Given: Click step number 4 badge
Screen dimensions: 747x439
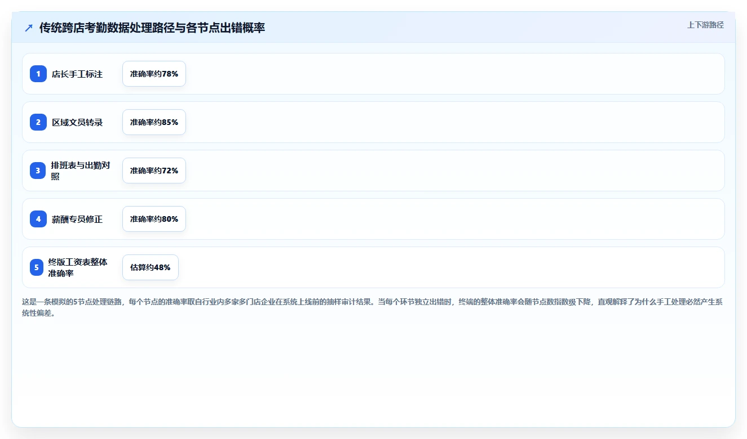Looking at the screenshot, I should pyautogui.click(x=38, y=219).
